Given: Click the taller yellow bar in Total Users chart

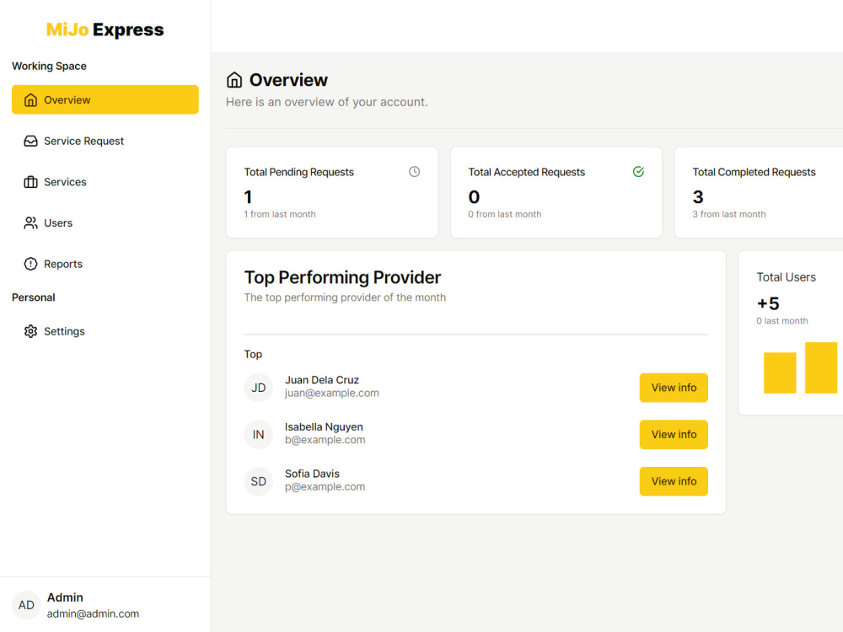Looking at the screenshot, I should pos(821,367).
